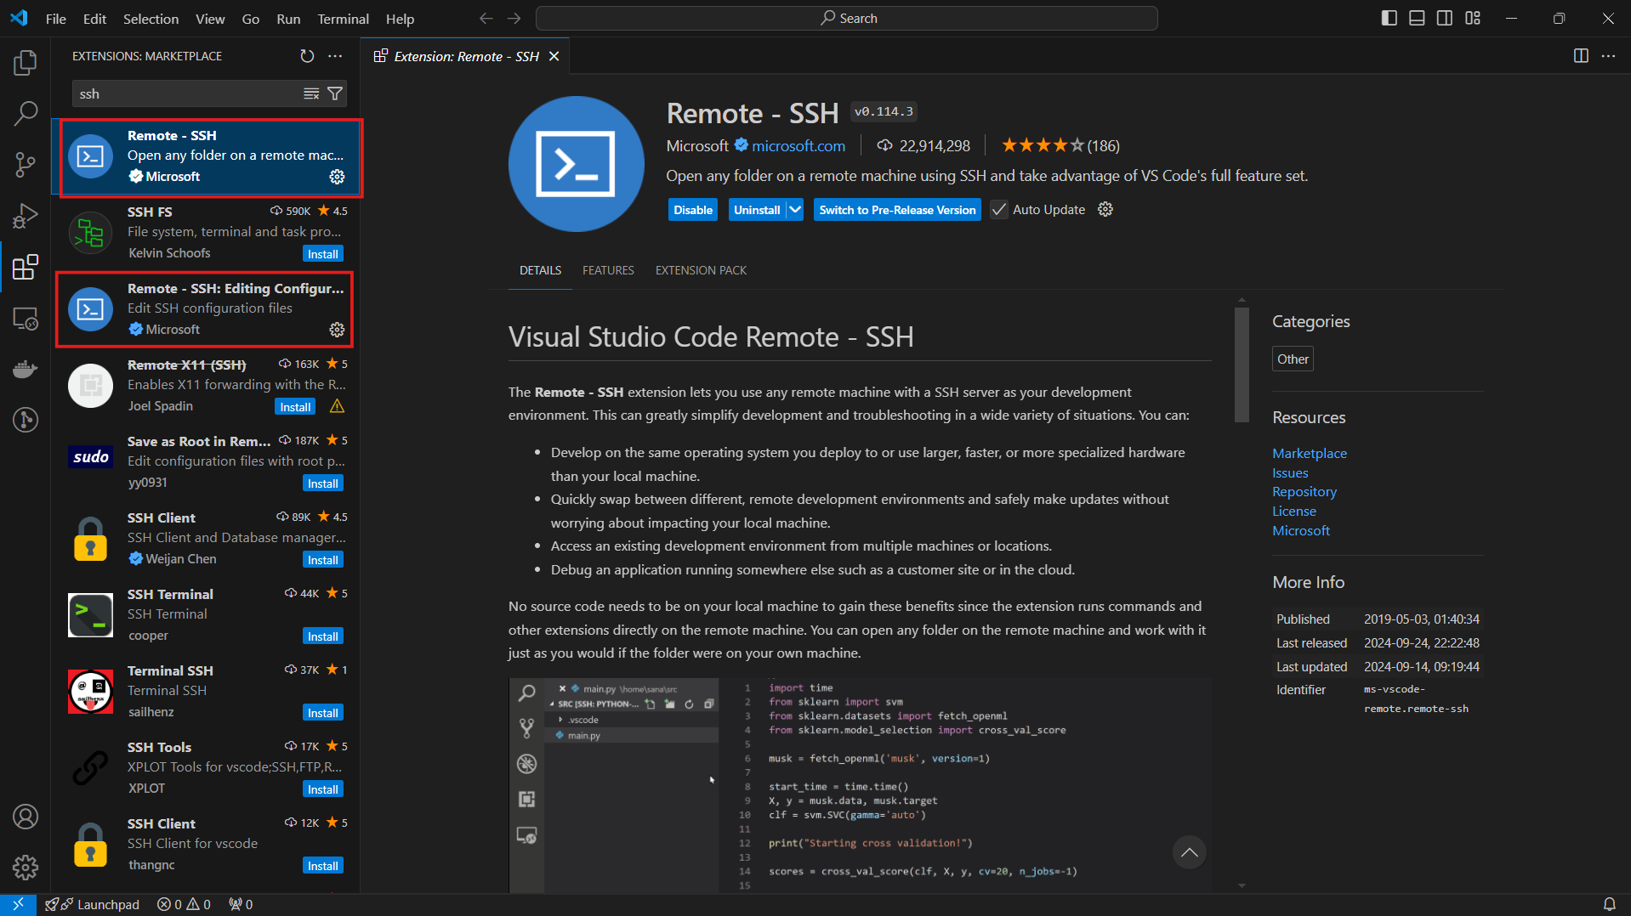Install the SSH FS extension

[x=323, y=254]
